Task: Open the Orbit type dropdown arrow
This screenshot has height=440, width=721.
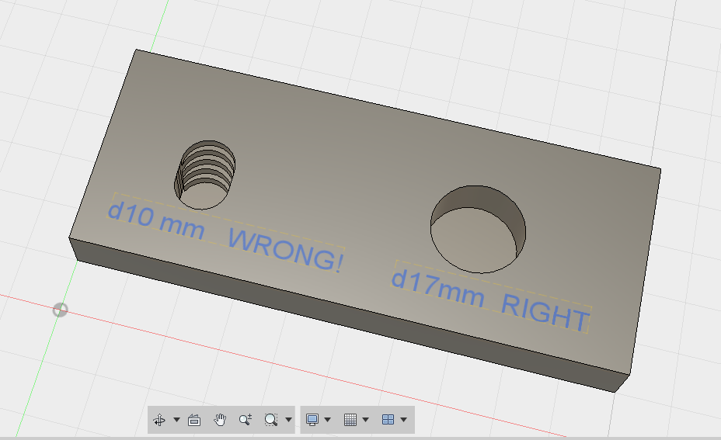Action: 176,420
